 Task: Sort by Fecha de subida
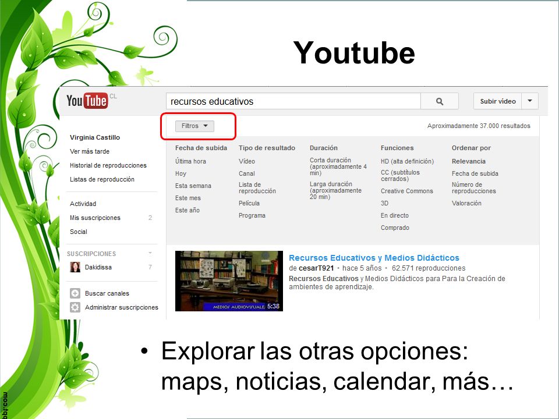click(475, 173)
